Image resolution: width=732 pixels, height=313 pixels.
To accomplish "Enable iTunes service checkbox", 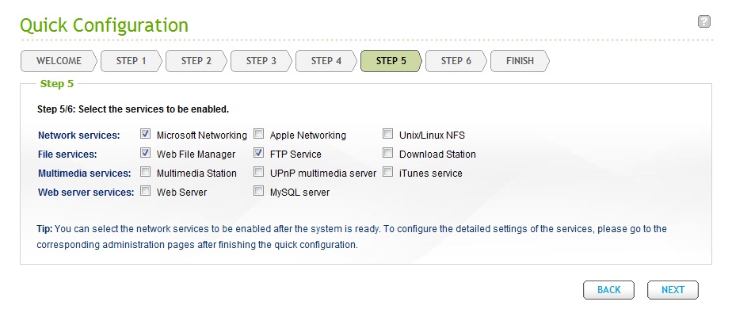I will pos(388,172).
